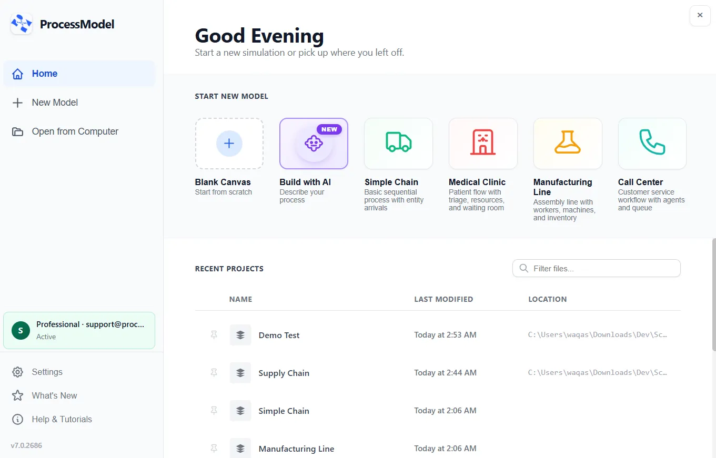
Task: Click the Home house icon
Action: point(18,74)
